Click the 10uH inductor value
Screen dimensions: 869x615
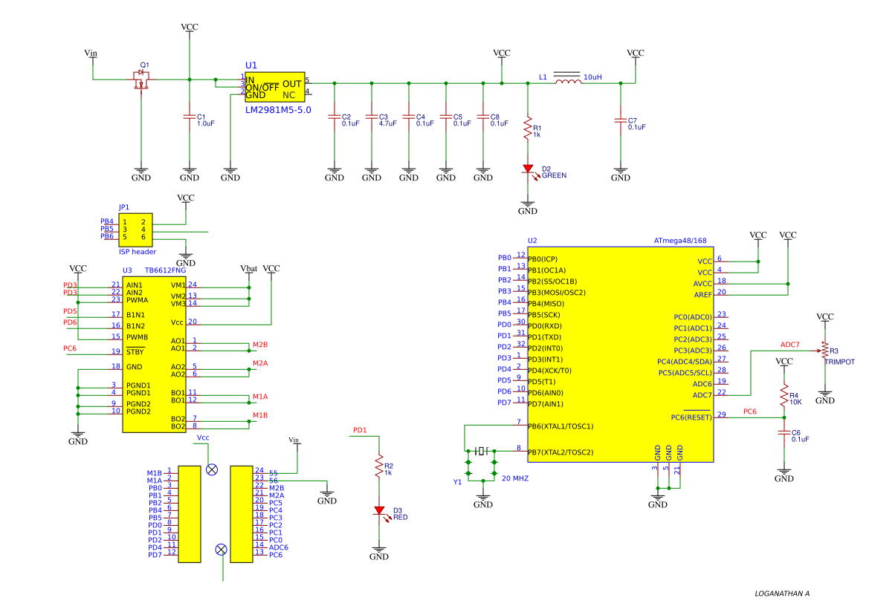[x=592, y=77]
